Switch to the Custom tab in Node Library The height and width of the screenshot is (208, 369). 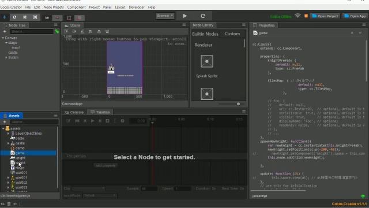pyautogui.click(x=232, y=34)
